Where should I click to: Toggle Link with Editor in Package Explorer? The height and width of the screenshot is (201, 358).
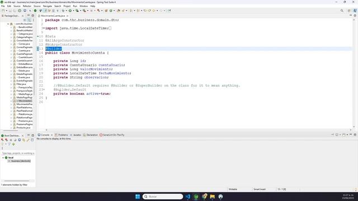tap(29, 20)
